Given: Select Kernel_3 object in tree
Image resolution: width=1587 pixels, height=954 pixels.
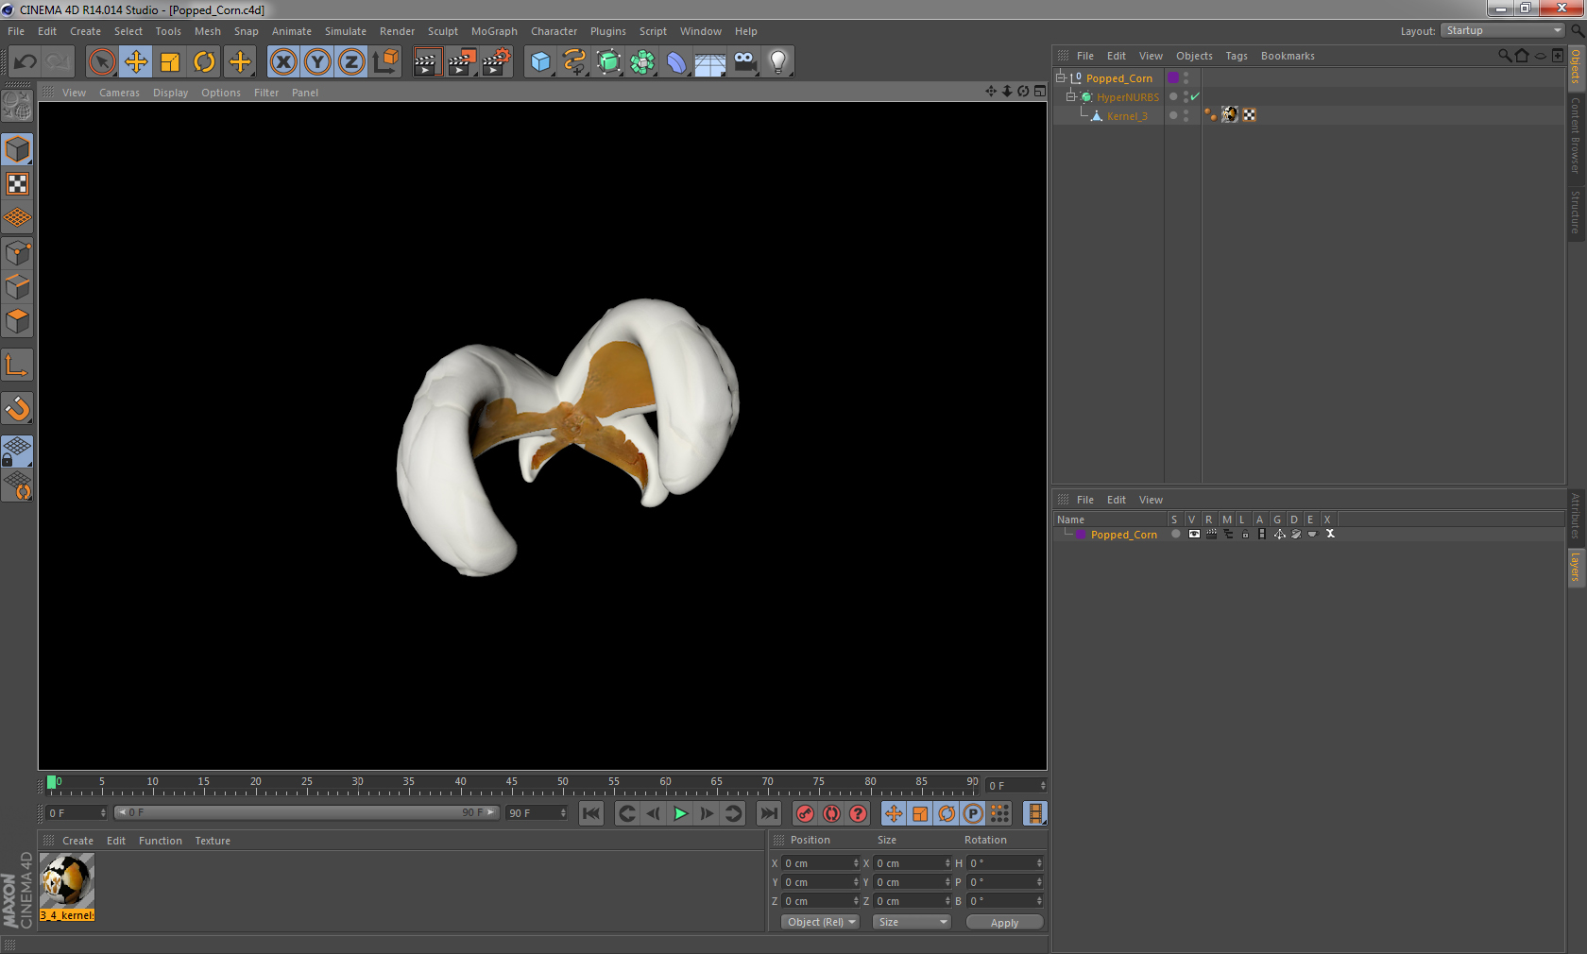Looking at the screenshot, I should point(1127,116).
